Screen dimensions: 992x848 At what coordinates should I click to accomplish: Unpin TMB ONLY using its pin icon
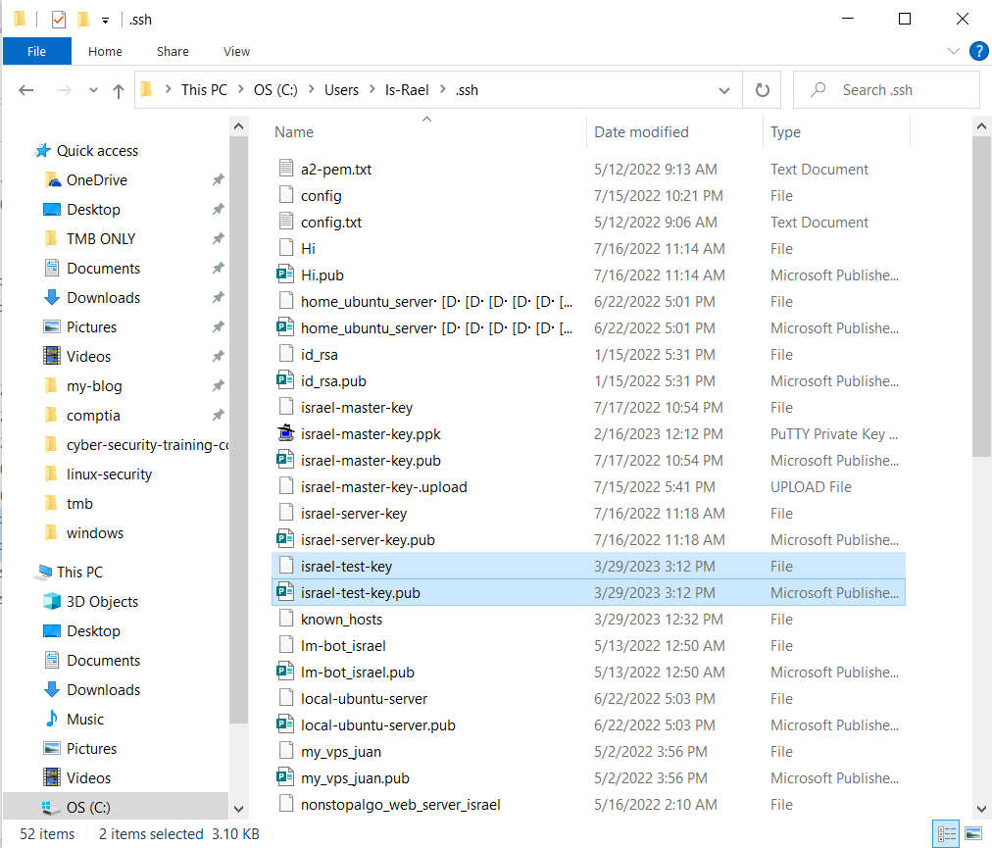click(218, 238)
